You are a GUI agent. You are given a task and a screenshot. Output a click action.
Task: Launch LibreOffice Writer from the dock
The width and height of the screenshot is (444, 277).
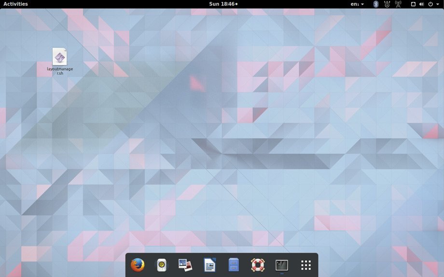(x=209, y=265)
